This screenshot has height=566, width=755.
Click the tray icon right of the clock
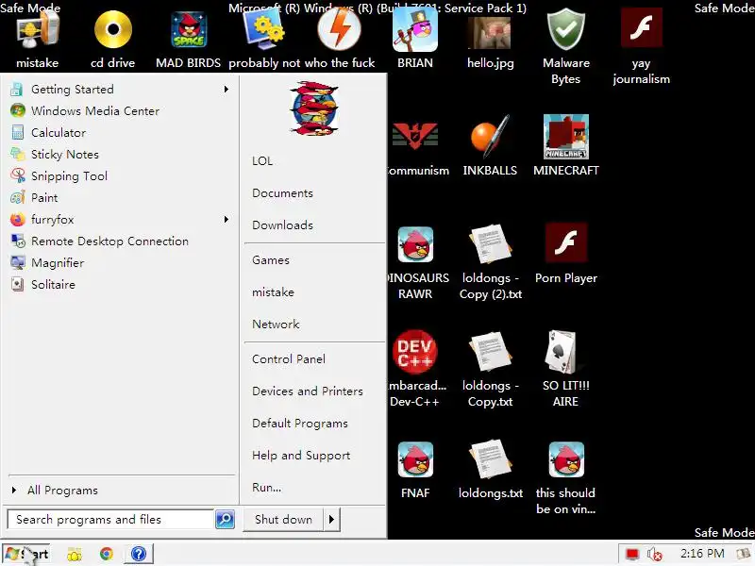point(744,555)
